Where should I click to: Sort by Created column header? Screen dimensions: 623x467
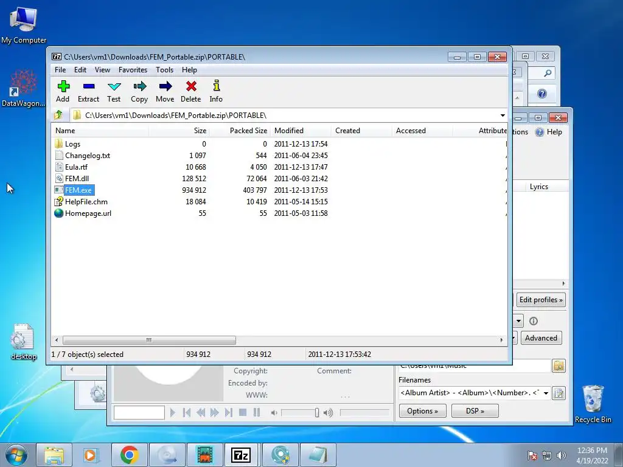coord(361,131)
